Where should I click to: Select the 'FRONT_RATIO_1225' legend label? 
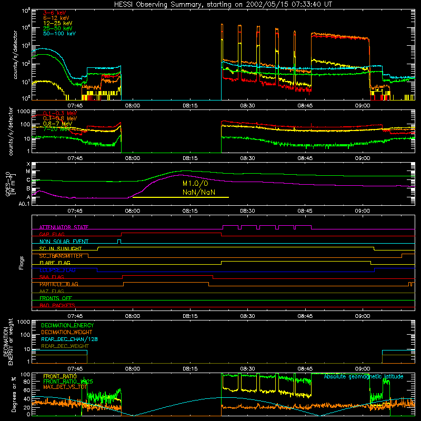(x=68, y=382)
